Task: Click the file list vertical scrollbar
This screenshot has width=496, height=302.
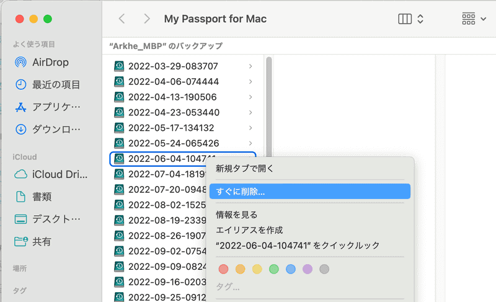Action: point(269,107)
